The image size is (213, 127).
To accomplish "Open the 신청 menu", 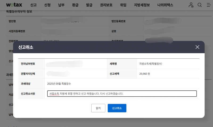I will tap(47, 5).
